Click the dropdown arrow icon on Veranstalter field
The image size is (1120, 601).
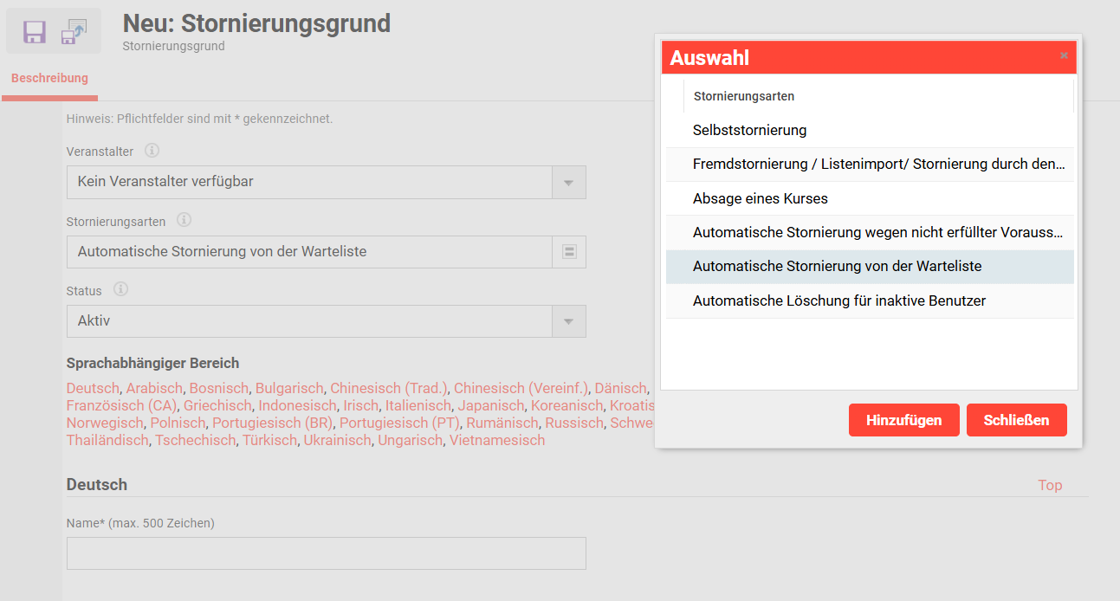point(570,182)
